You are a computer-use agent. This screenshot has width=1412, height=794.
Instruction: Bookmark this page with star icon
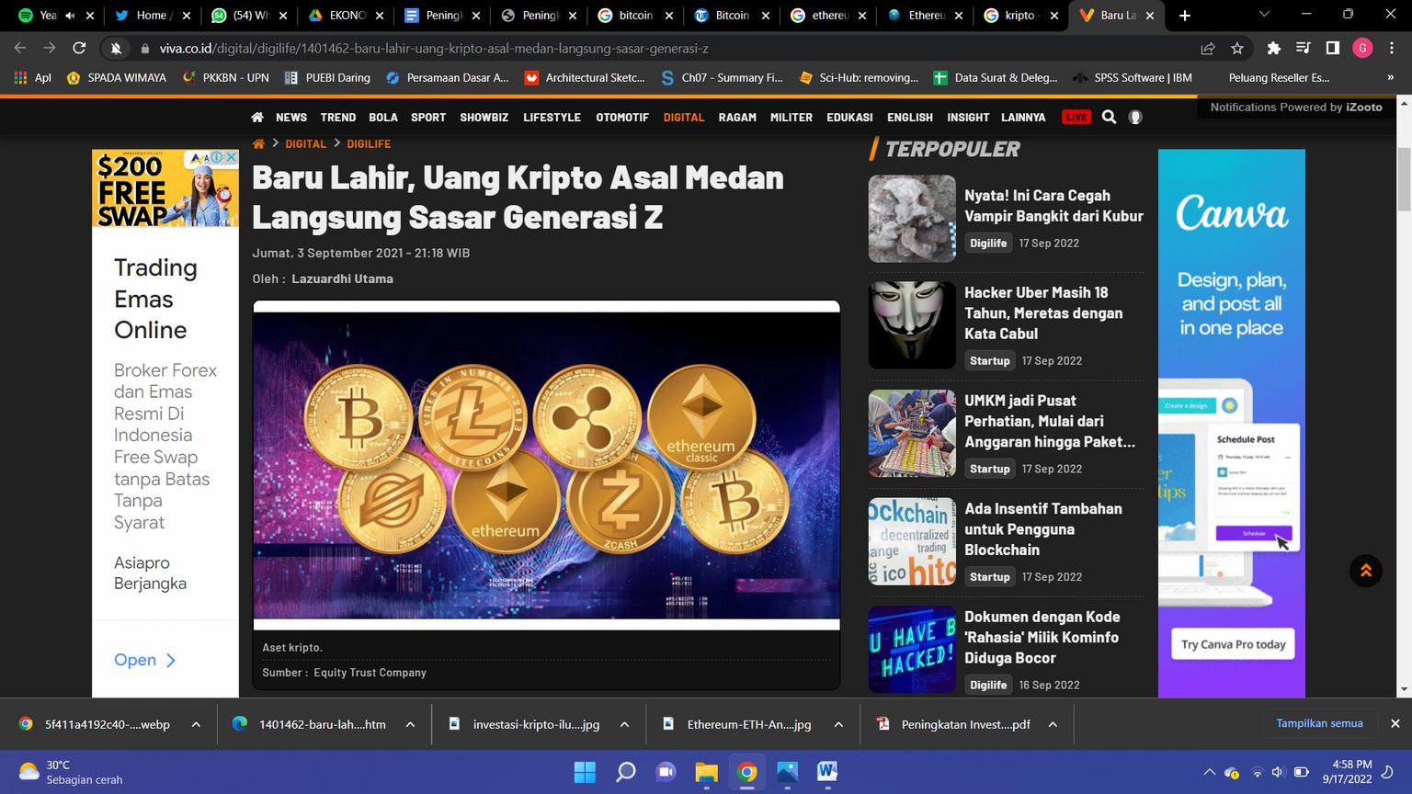click(x=1237, y=48)
